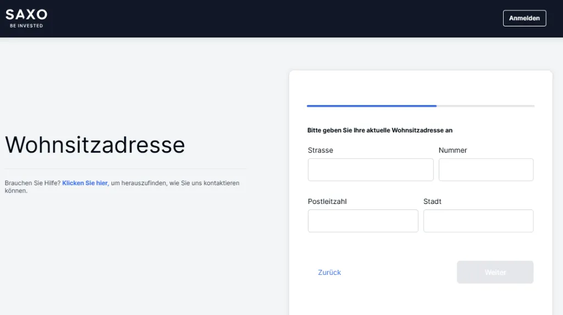Click the Postleitzahl label
Screen dimensions: 563x315
[x=327, y=202]
